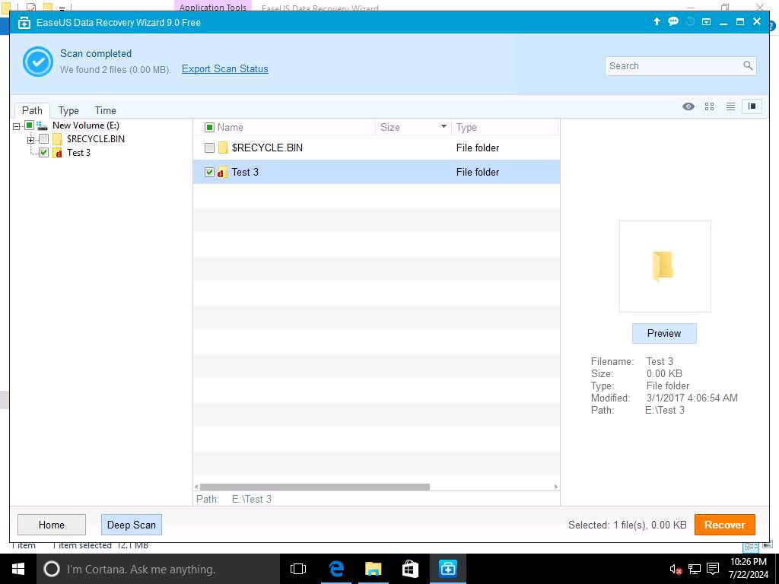Open the feedback chat bubble icon
779x584 pixels.
673,21
